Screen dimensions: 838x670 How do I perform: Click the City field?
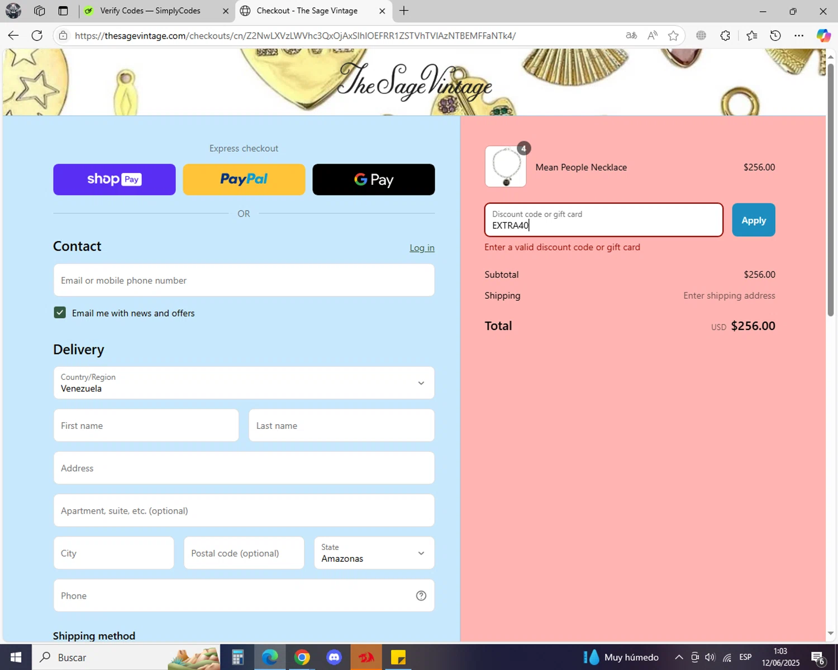coord(114,553)
